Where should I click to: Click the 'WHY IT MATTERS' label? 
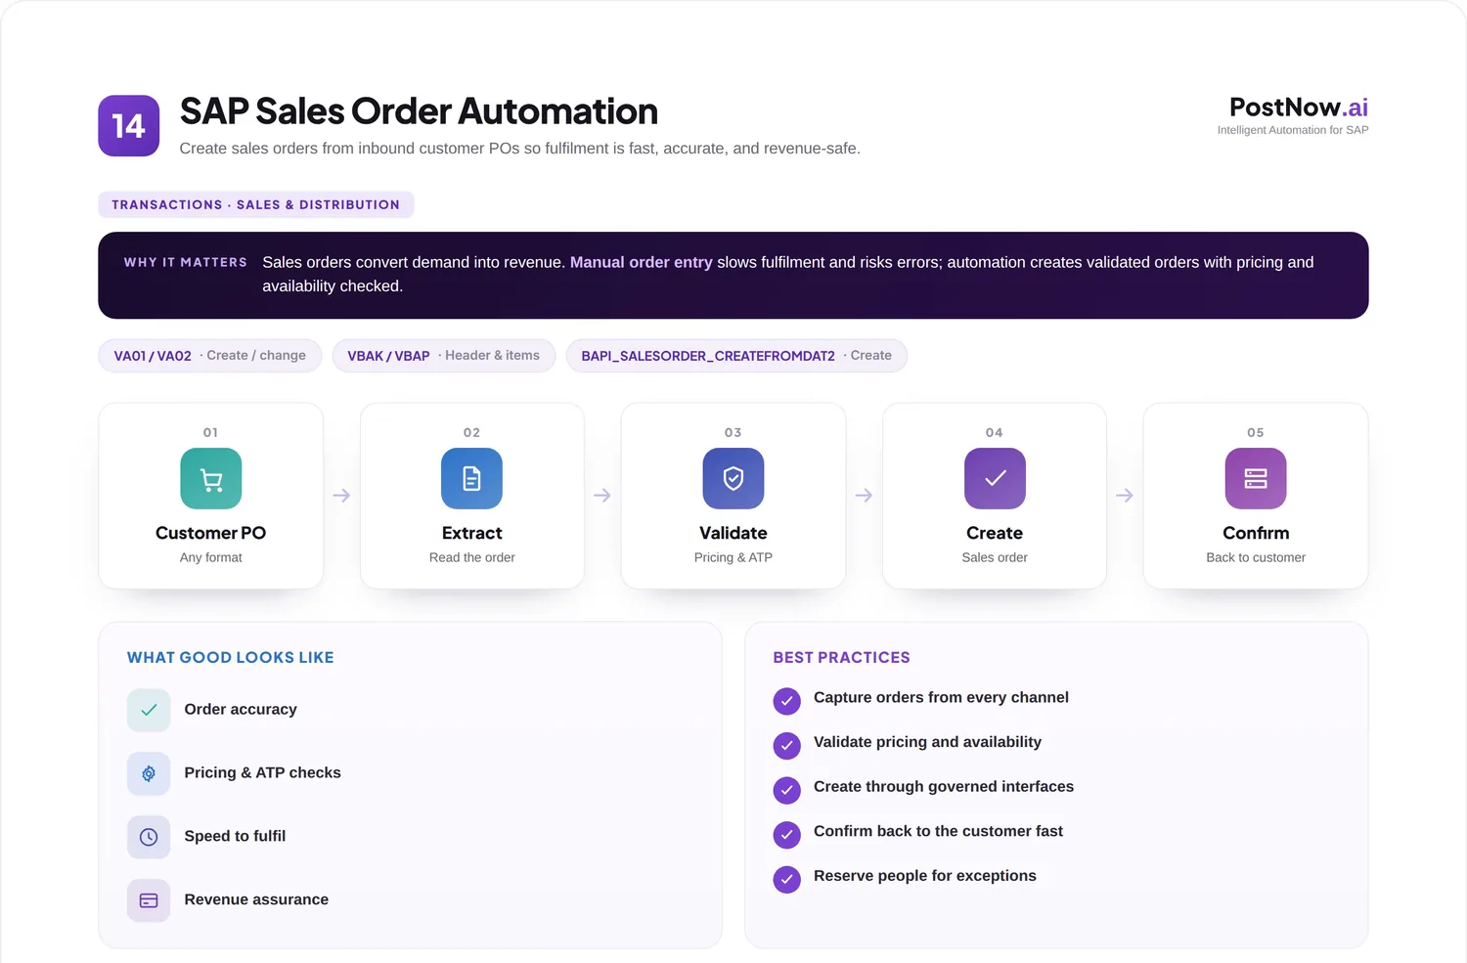pos(186,262)
